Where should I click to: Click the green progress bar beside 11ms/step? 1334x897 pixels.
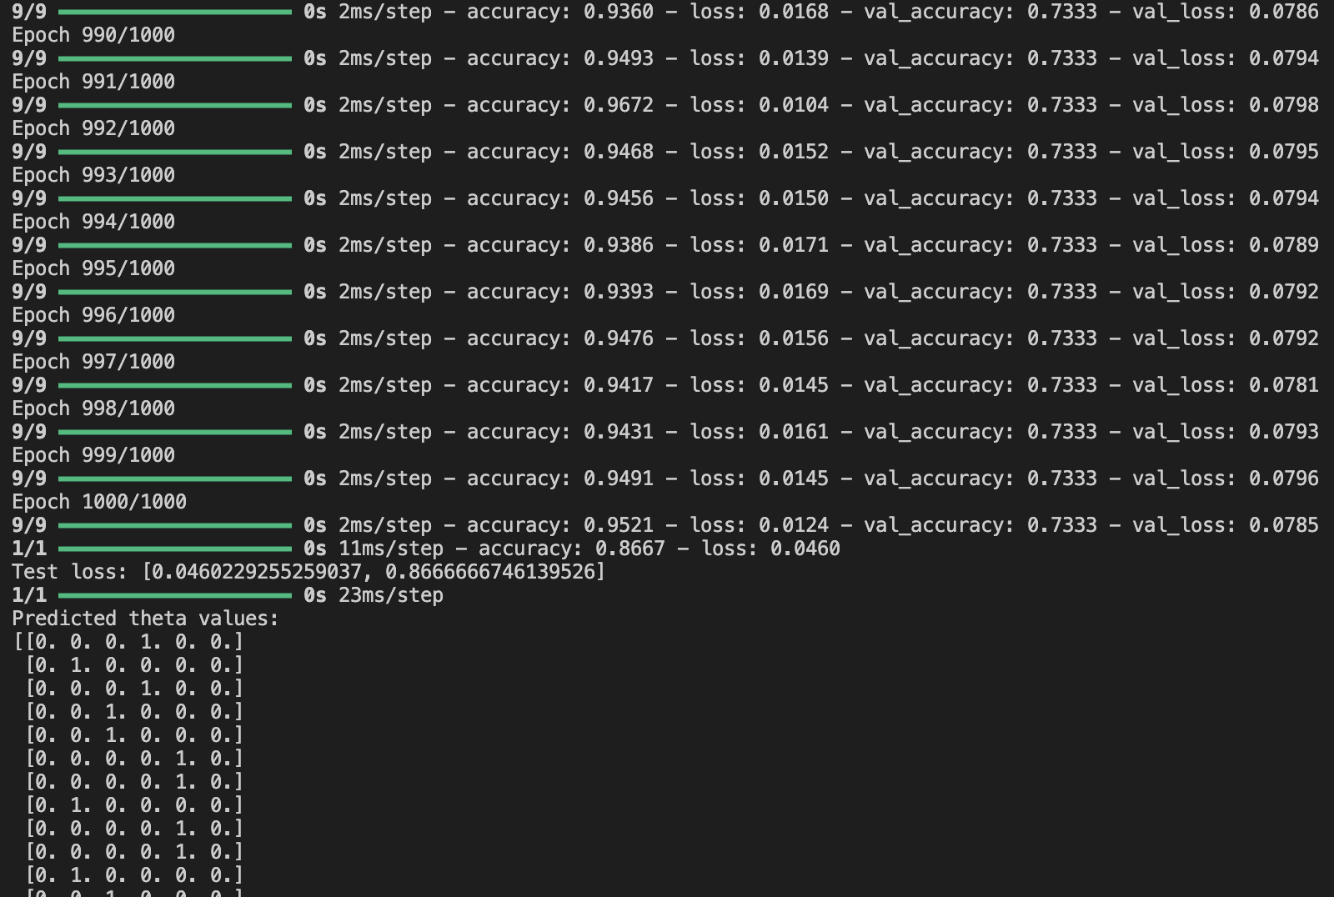click(x=175, y=549)
